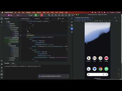Open the Gemini sparkle icon in right strip
Image resolution: width=122 pixels, height=91 pixels.
72,32
